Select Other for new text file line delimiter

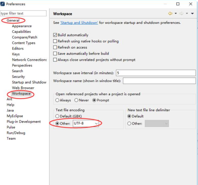(129, 123)
